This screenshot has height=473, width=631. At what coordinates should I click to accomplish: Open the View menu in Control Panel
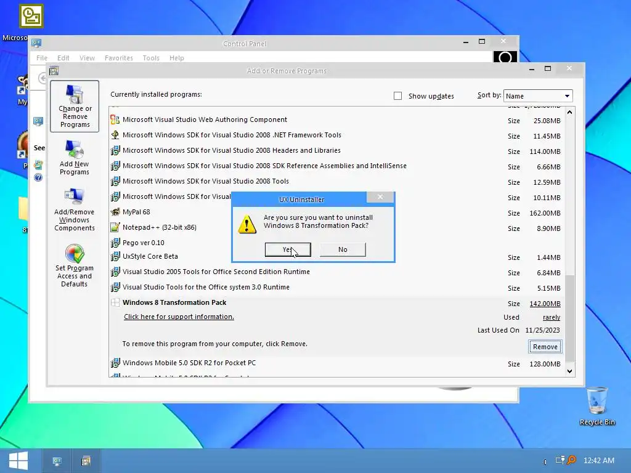click(x=87, y=58)
